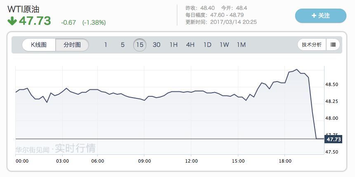Switch to the 分时图 chart view

pyautogui.click(x=72, y=45)
